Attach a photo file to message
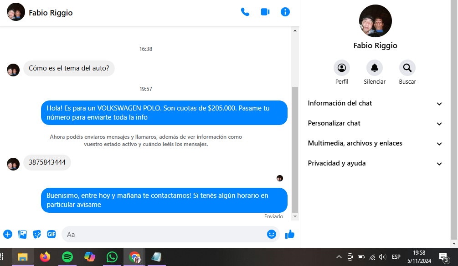Viewport: 458px width, 266px height. click(22, 234)
